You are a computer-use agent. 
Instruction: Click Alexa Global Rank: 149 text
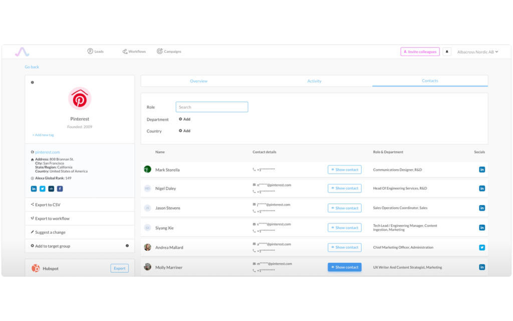53,178
